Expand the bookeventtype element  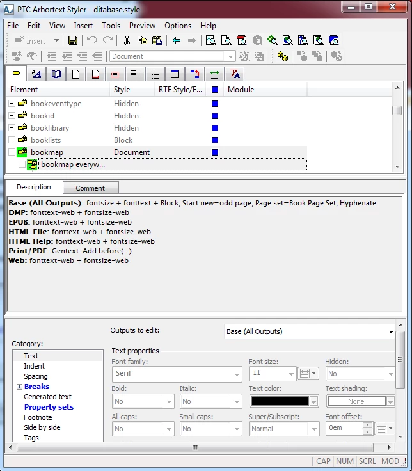[12, 103]
